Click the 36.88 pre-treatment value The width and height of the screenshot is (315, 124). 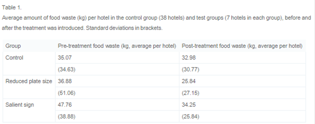(65, 81)
